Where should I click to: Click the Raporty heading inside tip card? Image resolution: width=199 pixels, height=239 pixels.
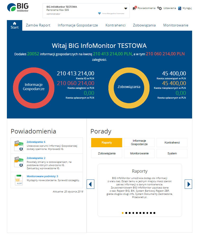[140, 171]
